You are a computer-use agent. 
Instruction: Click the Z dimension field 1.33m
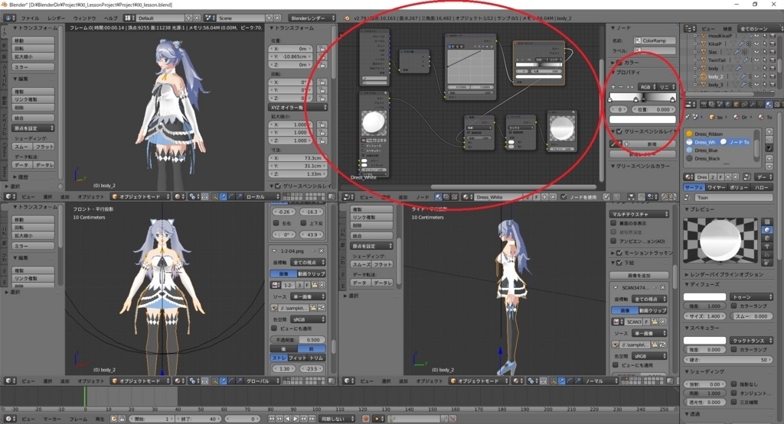(x=298, y=174)
